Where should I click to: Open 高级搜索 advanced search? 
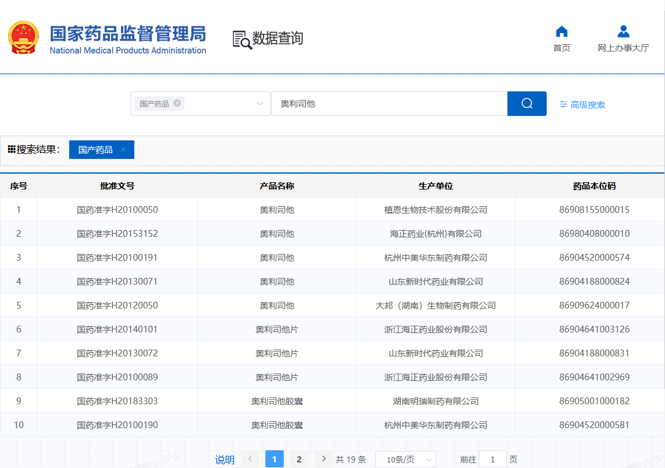[x=587, y=105]
